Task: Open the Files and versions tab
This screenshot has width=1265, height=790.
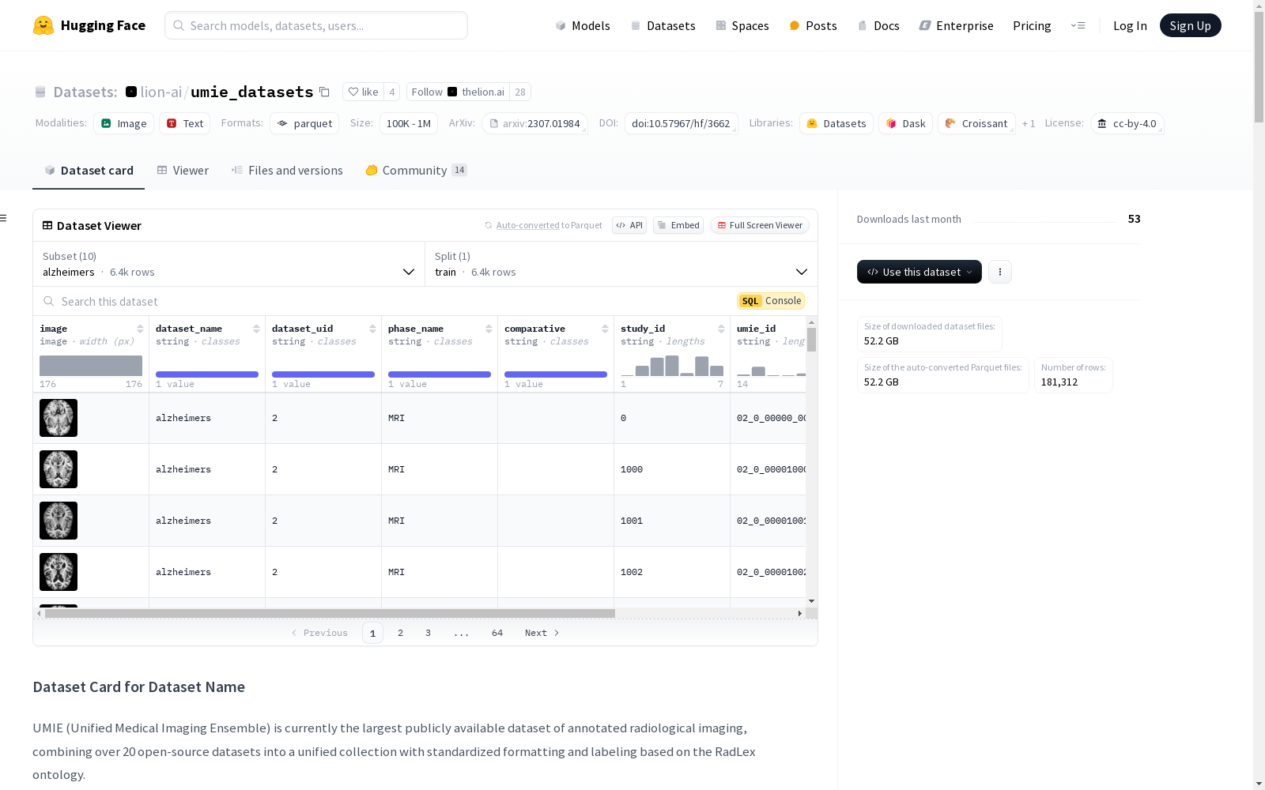Action: 287,170
